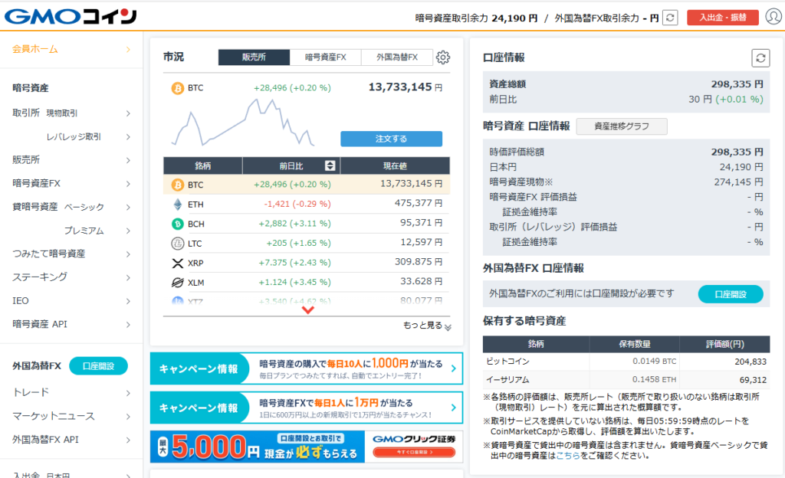
Task: Expand the coin list with the red chevron
Action: tap(308, 310)
